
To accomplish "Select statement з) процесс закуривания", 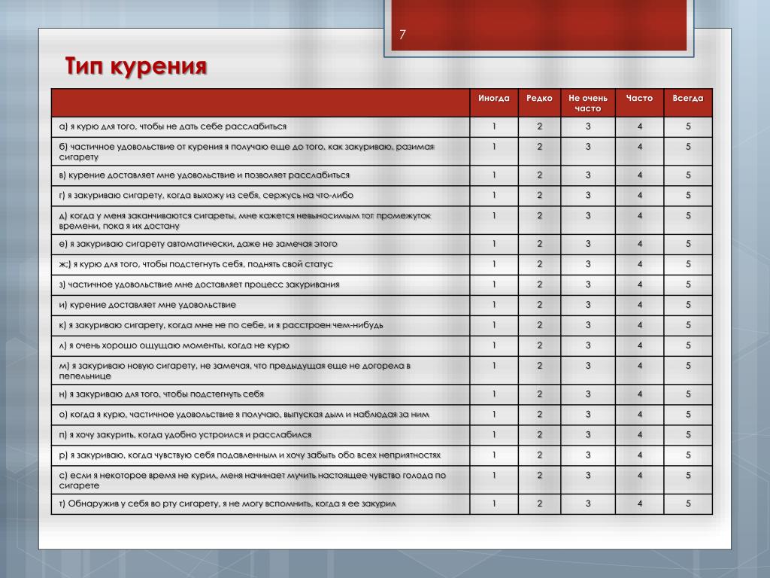I will pos(199,284).
